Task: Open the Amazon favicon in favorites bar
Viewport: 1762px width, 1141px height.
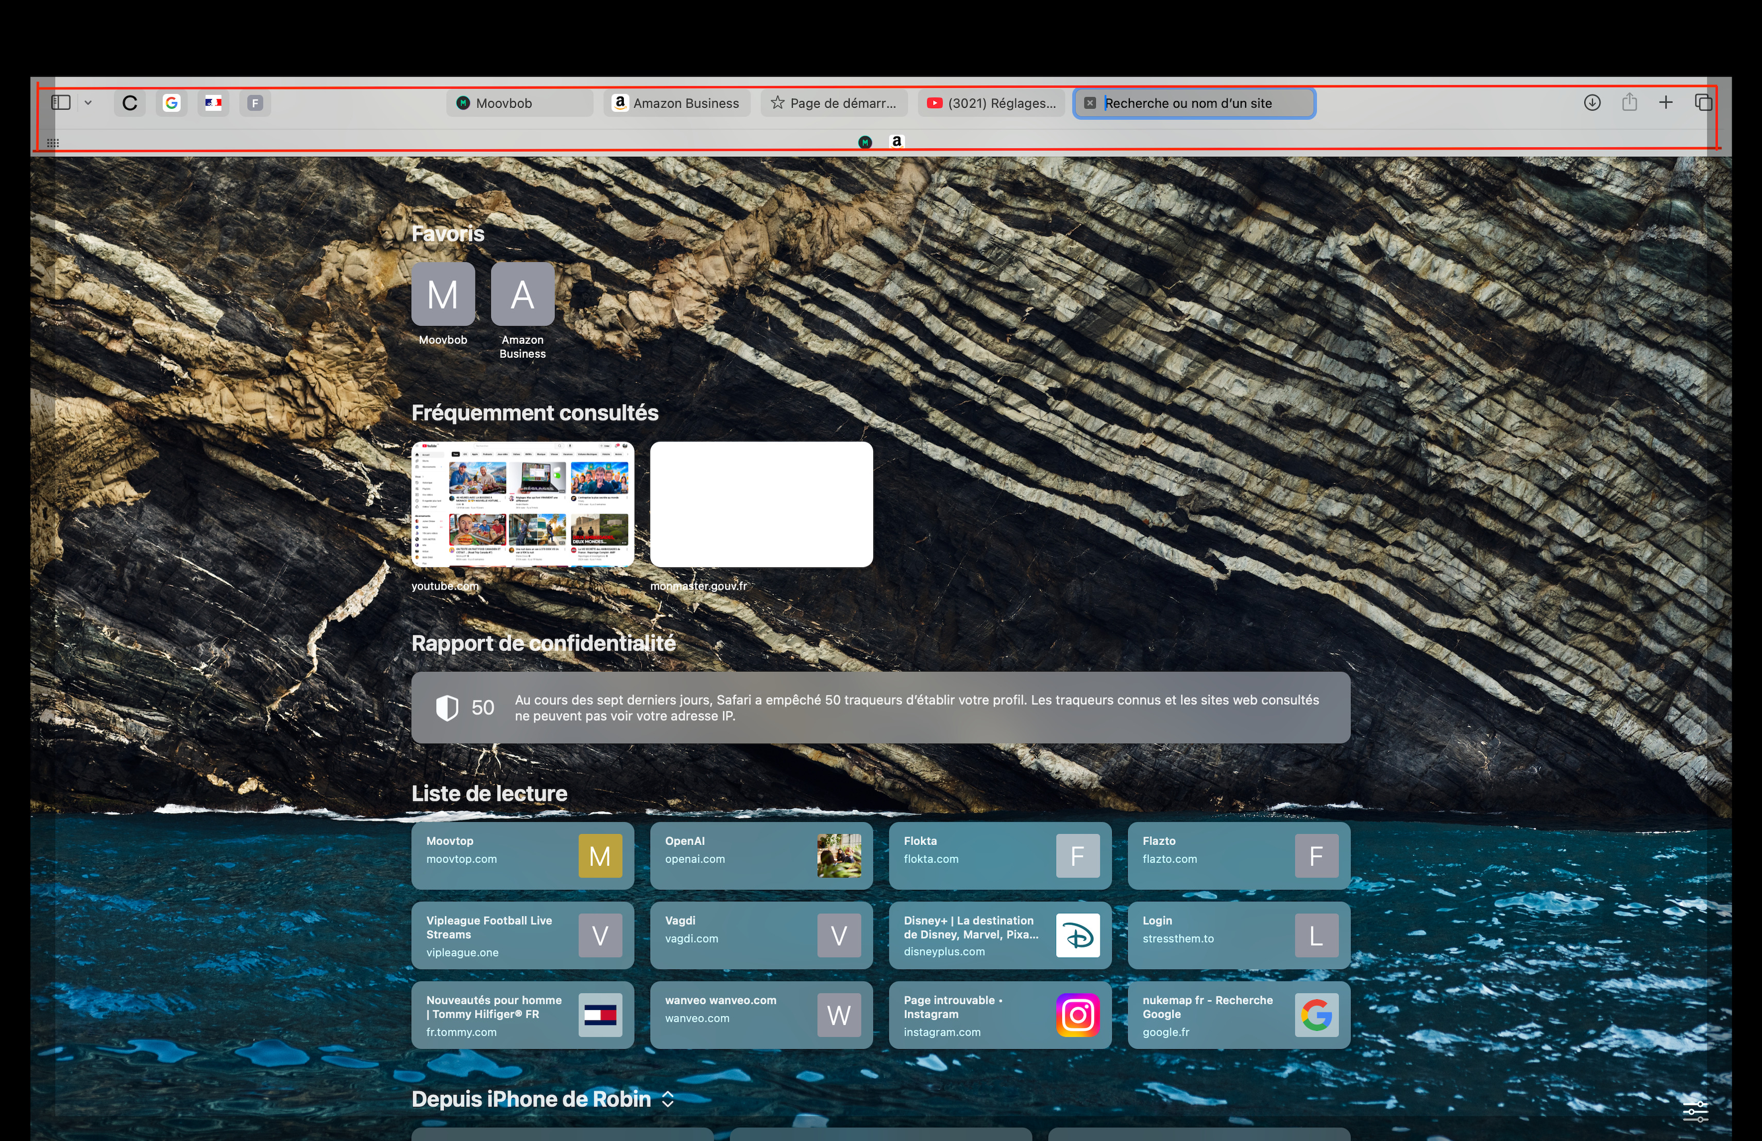Action: click(896, 141)
